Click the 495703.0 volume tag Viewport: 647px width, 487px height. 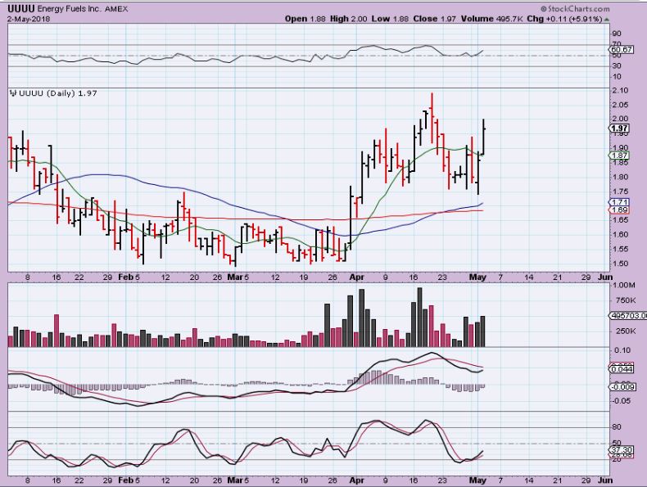(x=628, y=315)
